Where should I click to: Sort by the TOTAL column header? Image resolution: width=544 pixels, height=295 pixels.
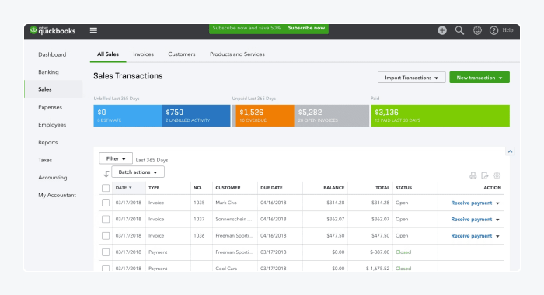click(382, 188)
